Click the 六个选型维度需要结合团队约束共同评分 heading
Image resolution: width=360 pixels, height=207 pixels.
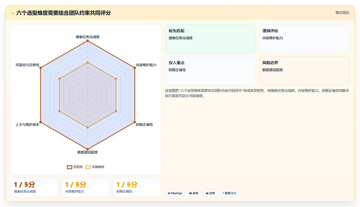pos(63,13)
